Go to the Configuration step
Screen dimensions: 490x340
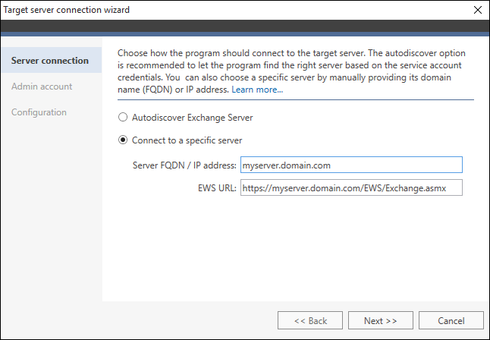tap(39, 112)
